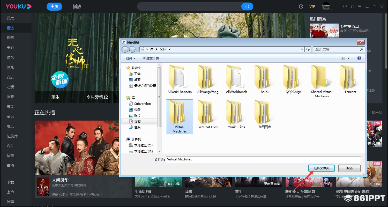Select the AIDA64 Reports folder
This screenshot has width=388, height=207.
click(x=180, y=79)
